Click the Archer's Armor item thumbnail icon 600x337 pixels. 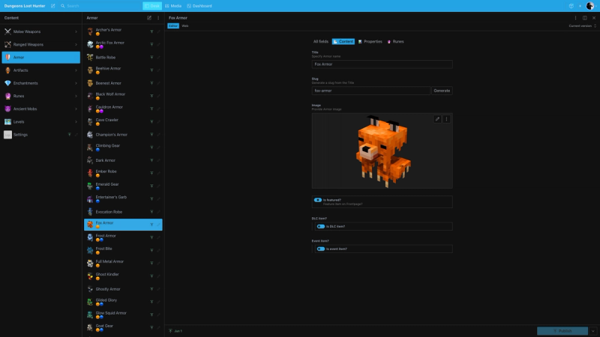coord(90,31)
